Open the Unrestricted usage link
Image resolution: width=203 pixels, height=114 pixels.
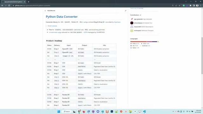55,32
